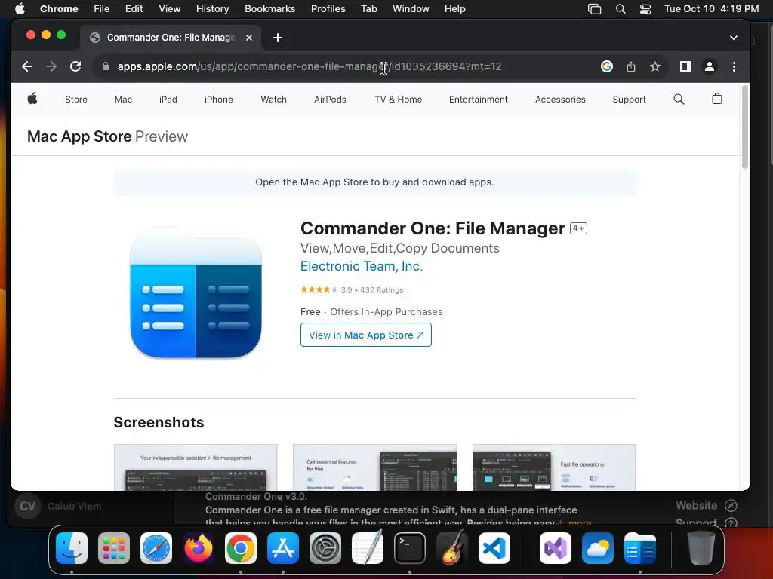Open Spotlight search in menu bar
This screenshot has height=579, width=773.
tap(621, 9)
